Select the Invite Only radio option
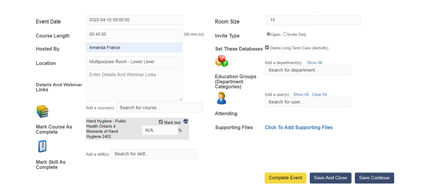The width and height of the screenshot is (442, 190). click(x=285, y=34)
